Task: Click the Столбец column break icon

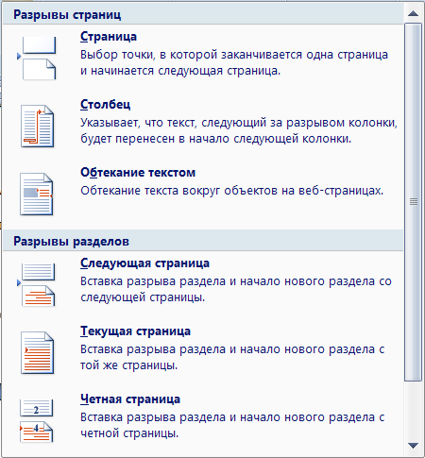Action: click(38, 127)
